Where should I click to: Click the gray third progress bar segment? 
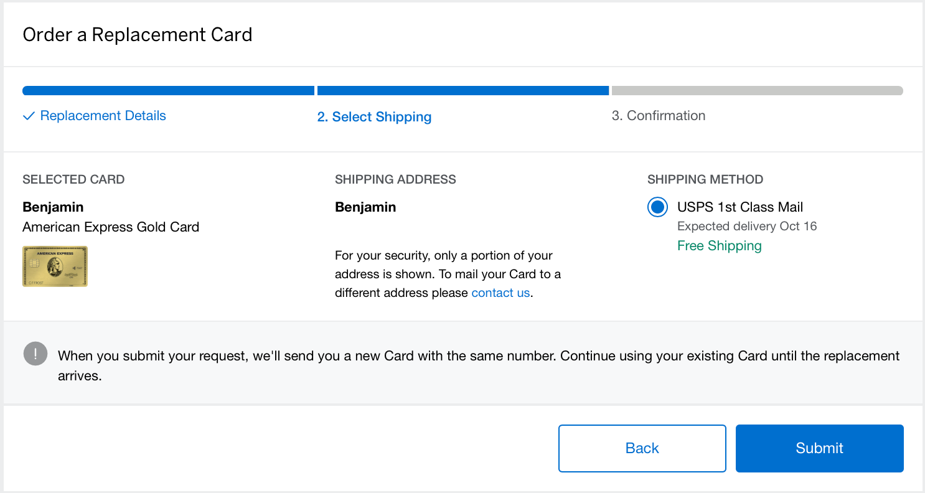click(x=757, y=91)
